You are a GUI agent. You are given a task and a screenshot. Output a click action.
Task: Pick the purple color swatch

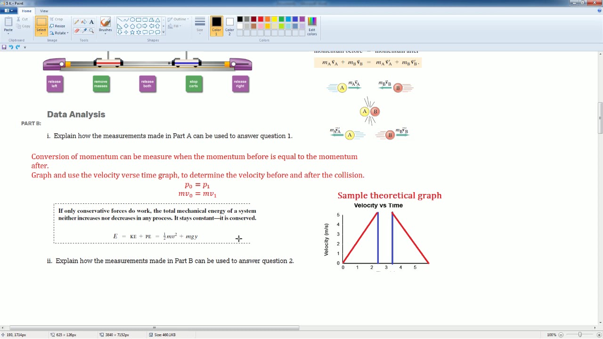pos(302,19)
